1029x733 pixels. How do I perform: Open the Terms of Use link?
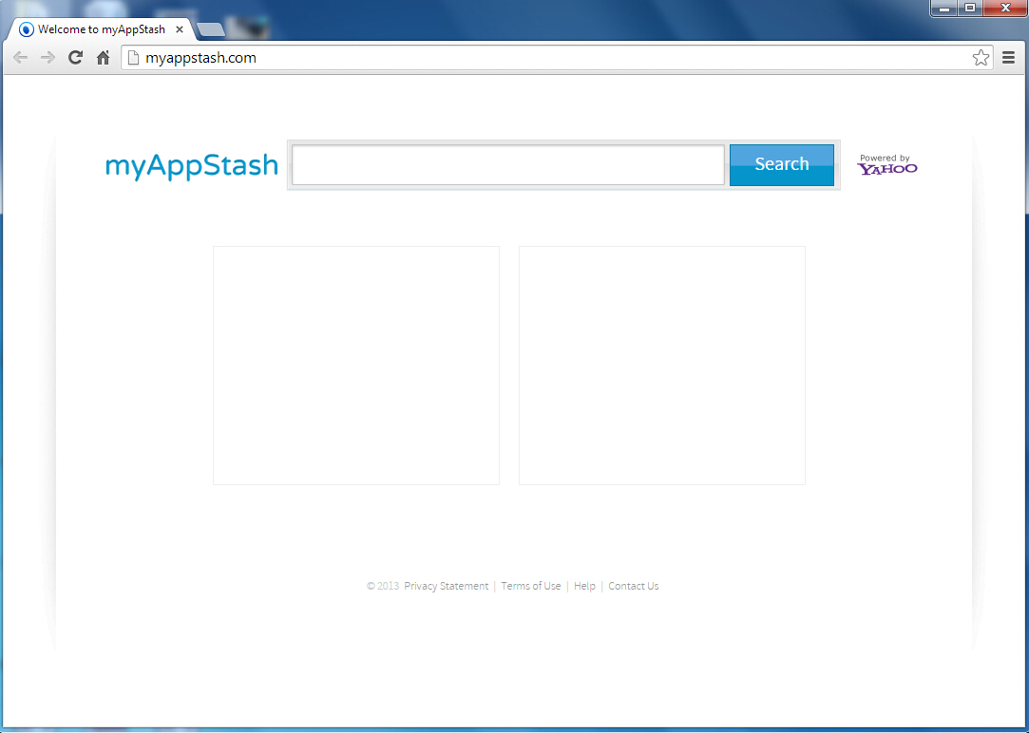click(x=531, y=586)
